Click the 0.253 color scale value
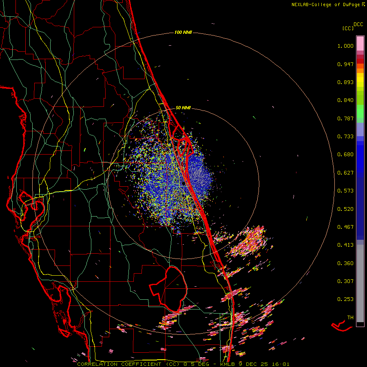The height and width of the screenshot is (367, 367). [345, 299]
